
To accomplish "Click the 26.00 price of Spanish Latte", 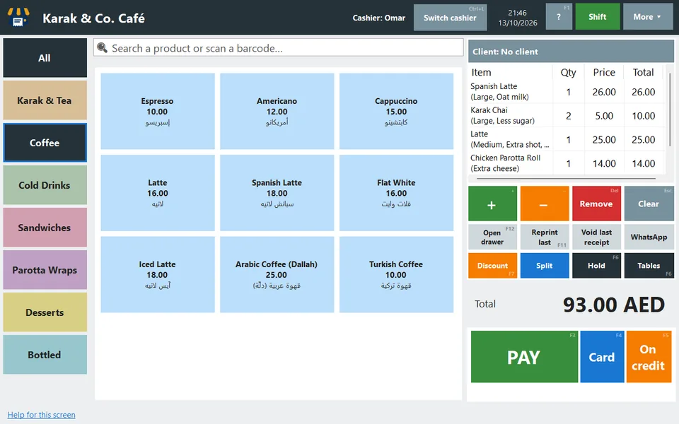I will pyautogui.click(x=604, y=92).
